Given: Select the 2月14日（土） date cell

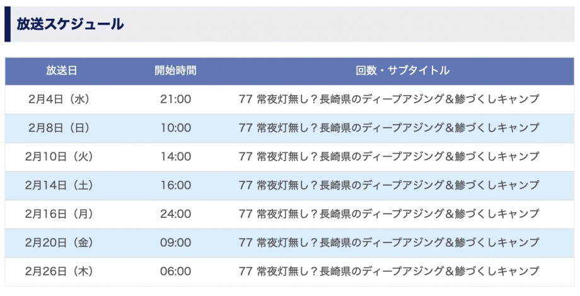Looking at the screenshot, I should 61,185.
